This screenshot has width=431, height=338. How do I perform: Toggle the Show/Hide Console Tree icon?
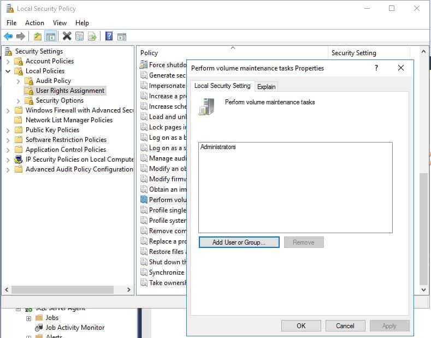click(x=50, y=37)
